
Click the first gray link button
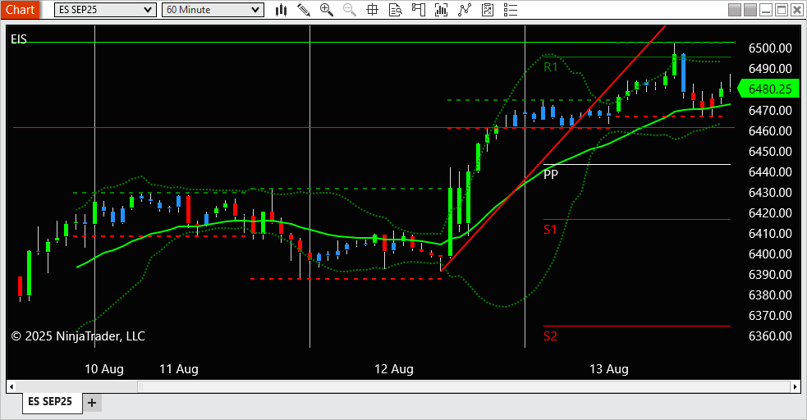735,10
